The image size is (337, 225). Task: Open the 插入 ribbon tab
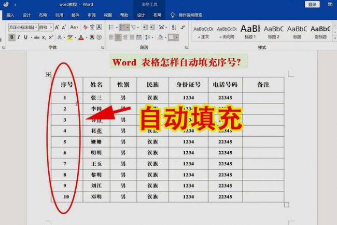10,15
